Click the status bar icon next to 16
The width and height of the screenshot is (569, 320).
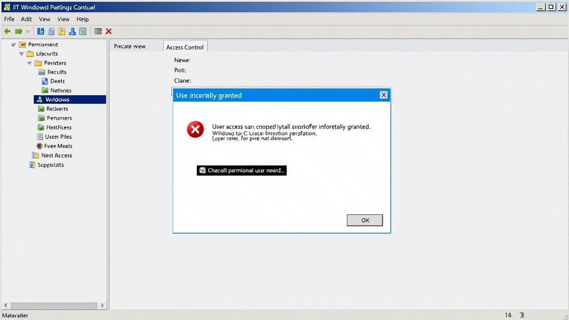pos(522,315)
